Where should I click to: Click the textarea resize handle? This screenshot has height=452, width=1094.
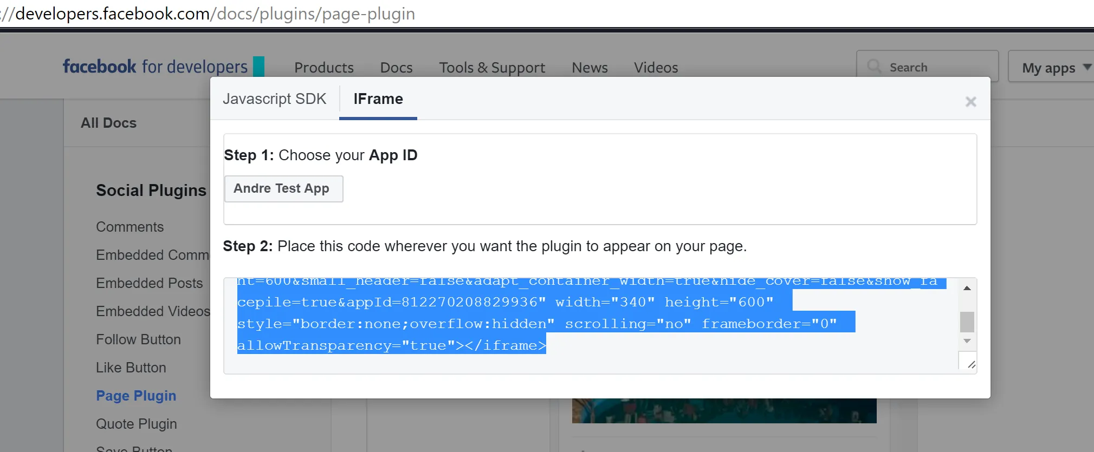click(x=971, y=365)
